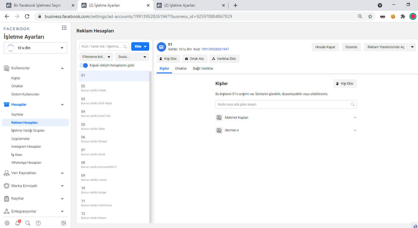Image resolution: width=418 pixels, height=228 pixels.
Task: Focus the Kod / Varlık Adı search field
Action: coord(104,46)
